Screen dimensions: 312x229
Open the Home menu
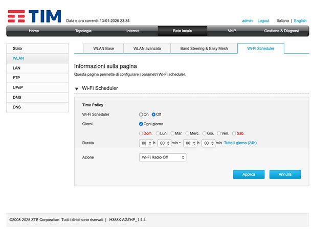click(34, 31)
